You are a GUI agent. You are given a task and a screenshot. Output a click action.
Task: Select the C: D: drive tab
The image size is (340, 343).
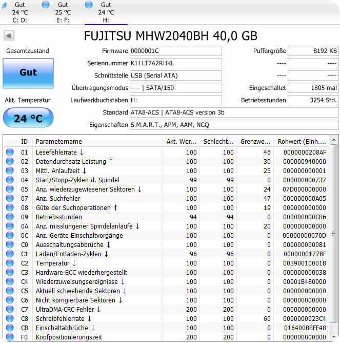20,12
